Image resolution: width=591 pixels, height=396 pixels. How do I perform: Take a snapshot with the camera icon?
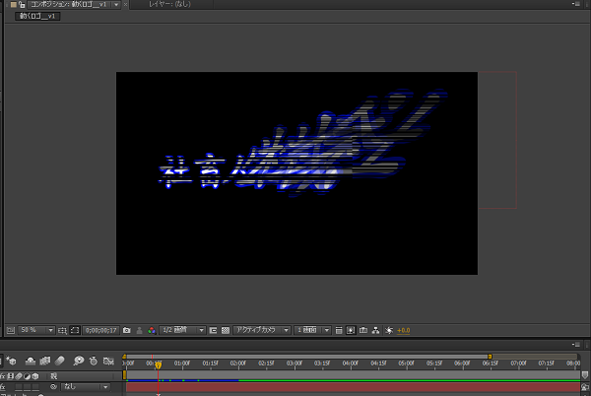(126, 330)
